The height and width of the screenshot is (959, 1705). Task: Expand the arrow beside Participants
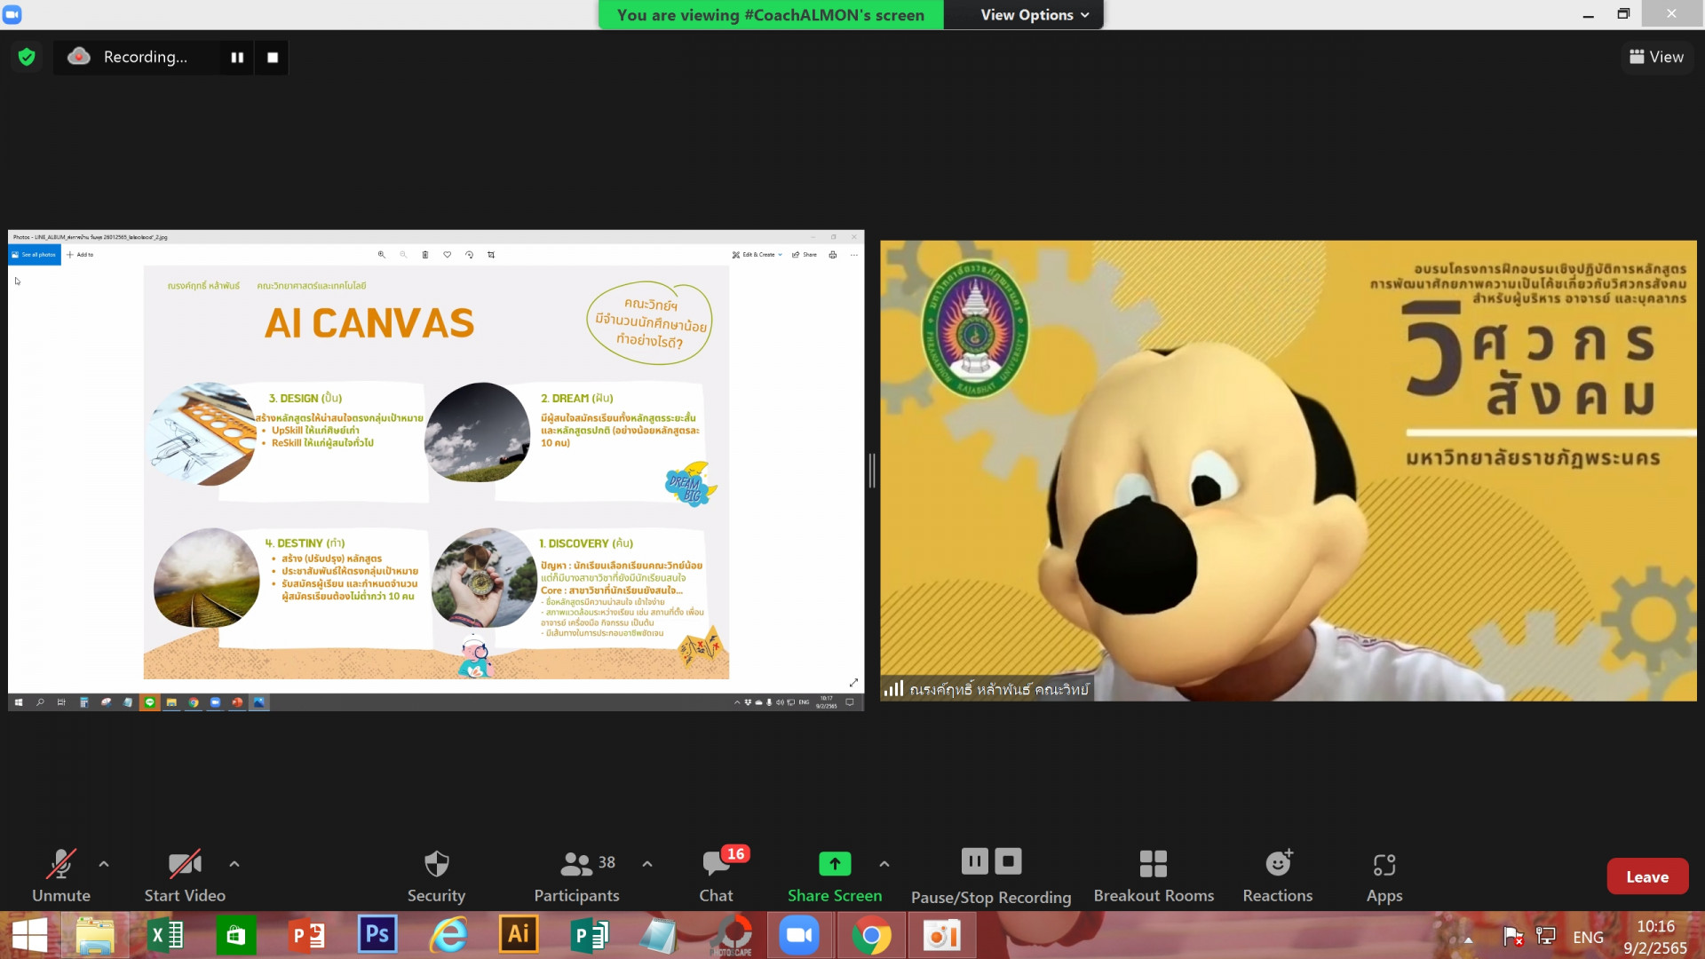pyautogui.click(x=647, y=863)
